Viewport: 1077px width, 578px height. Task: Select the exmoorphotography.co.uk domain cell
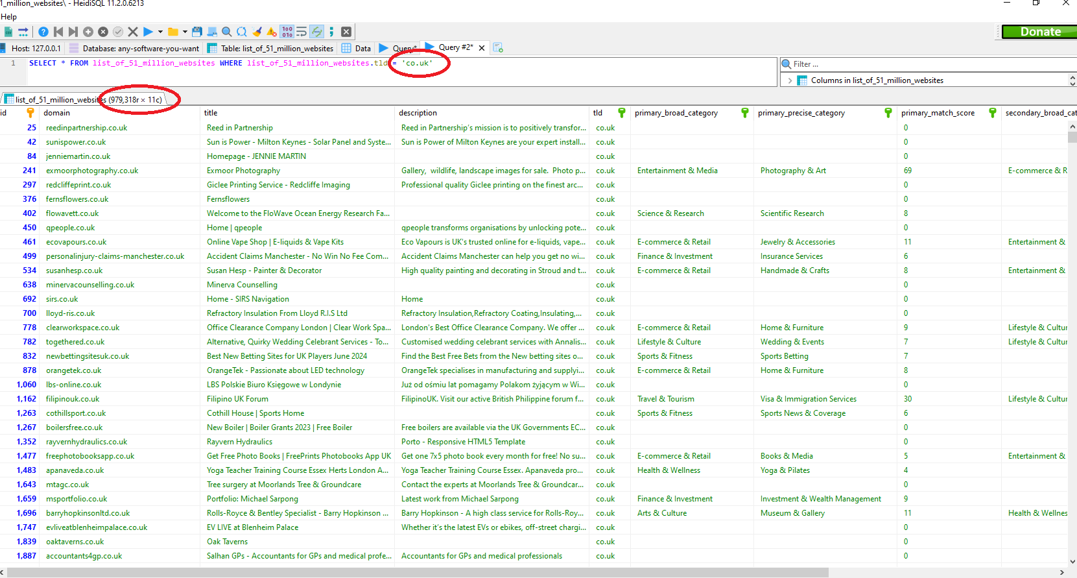tap(120, 171)
